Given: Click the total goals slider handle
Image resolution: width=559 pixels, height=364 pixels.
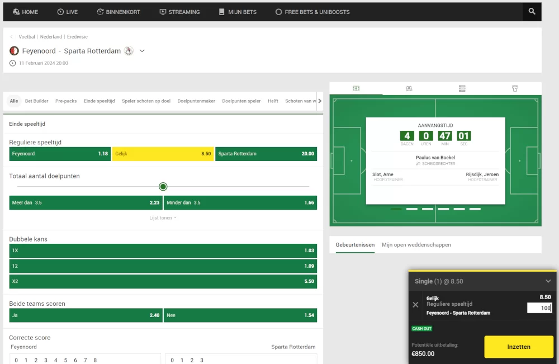Looking at the screenshot, I should click(163, 186).
